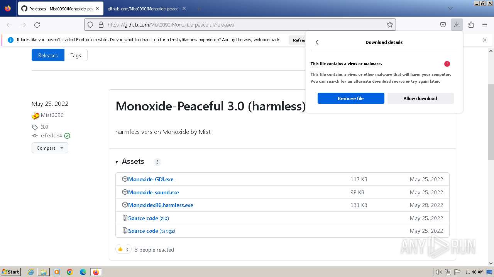Image resolution: width=494 pixels, height=277 pixels.
Task: Click the Firefox taskbar button
Action: pyautogui.click(x=96, y=272)
